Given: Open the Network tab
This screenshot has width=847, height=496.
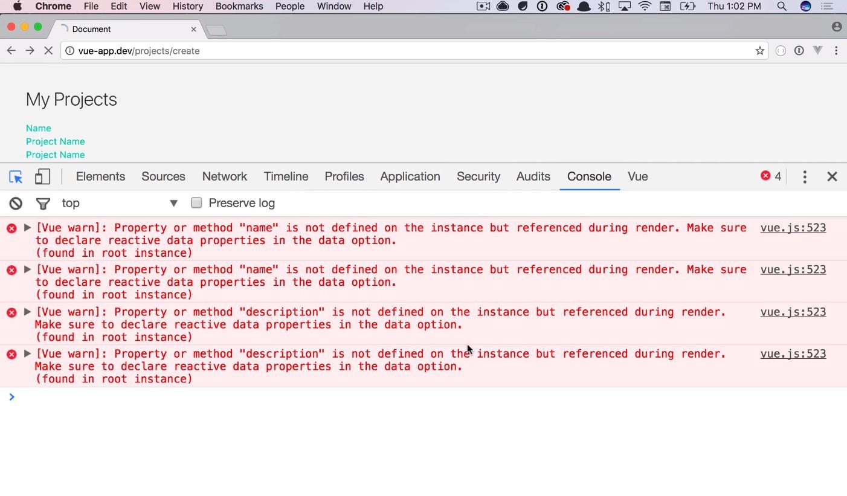Looking at the screenshot, I should point(224,176).
